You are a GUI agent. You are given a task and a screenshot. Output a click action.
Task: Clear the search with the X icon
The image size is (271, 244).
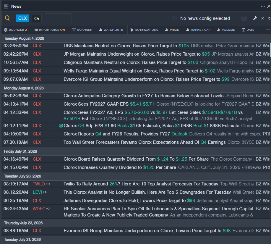coord(262,18)
